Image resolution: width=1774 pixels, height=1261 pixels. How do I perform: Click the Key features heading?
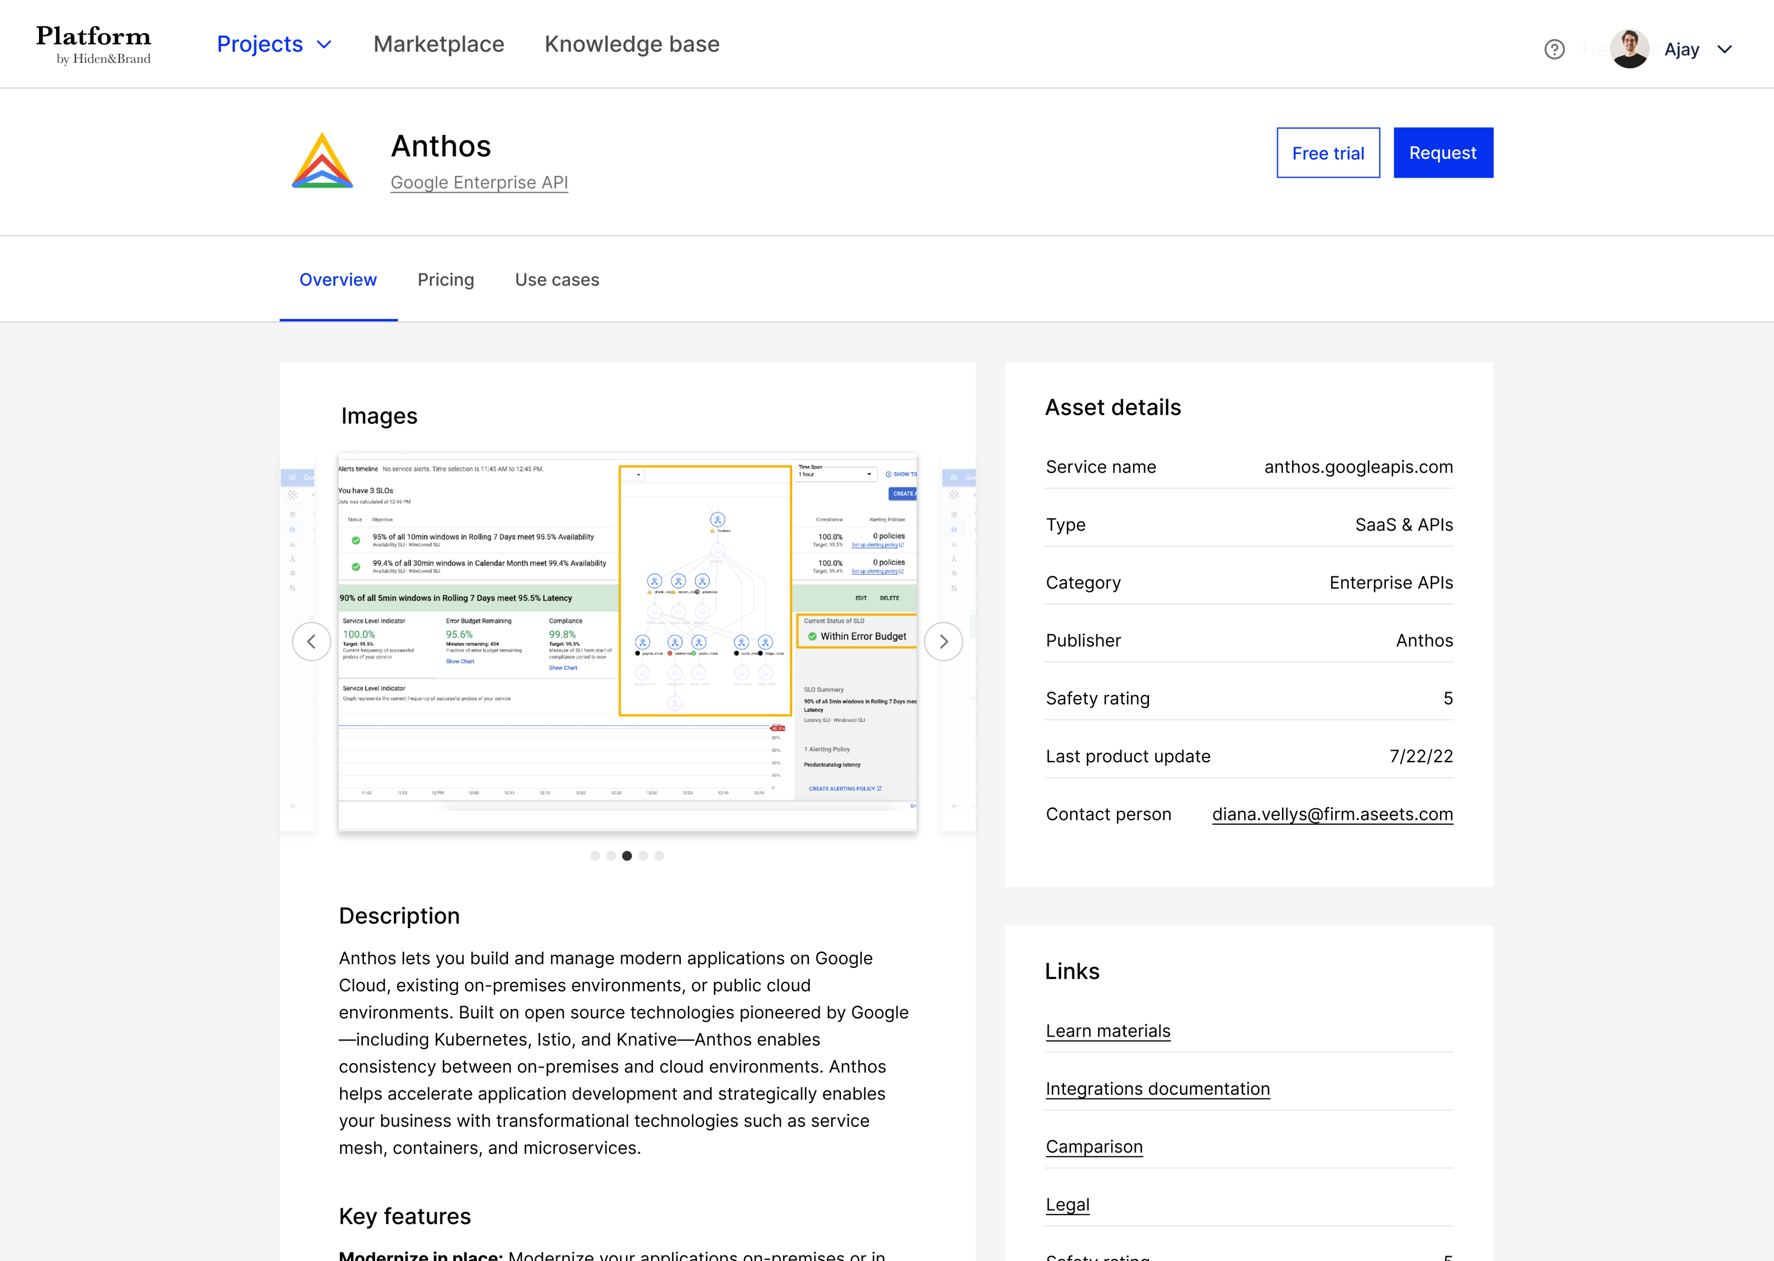(405, 1216)
